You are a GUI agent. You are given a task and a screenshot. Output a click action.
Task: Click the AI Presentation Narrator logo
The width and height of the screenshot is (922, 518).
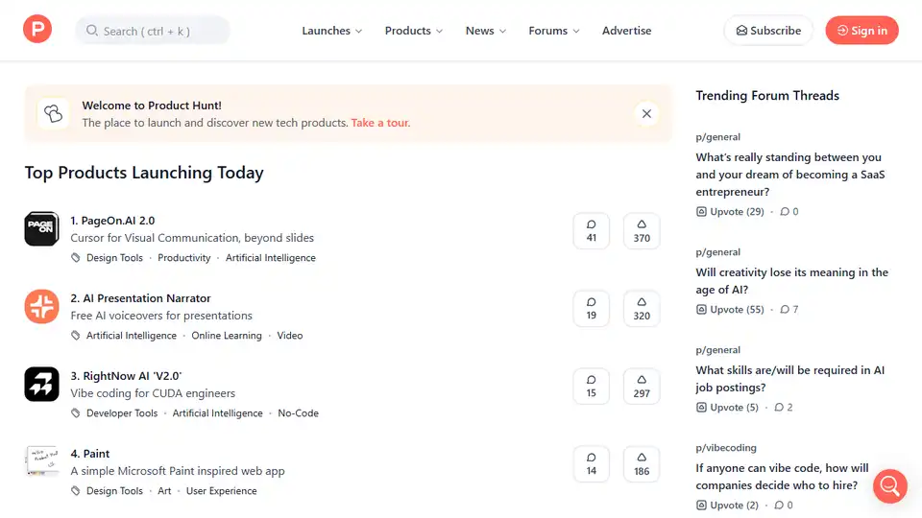41,306
